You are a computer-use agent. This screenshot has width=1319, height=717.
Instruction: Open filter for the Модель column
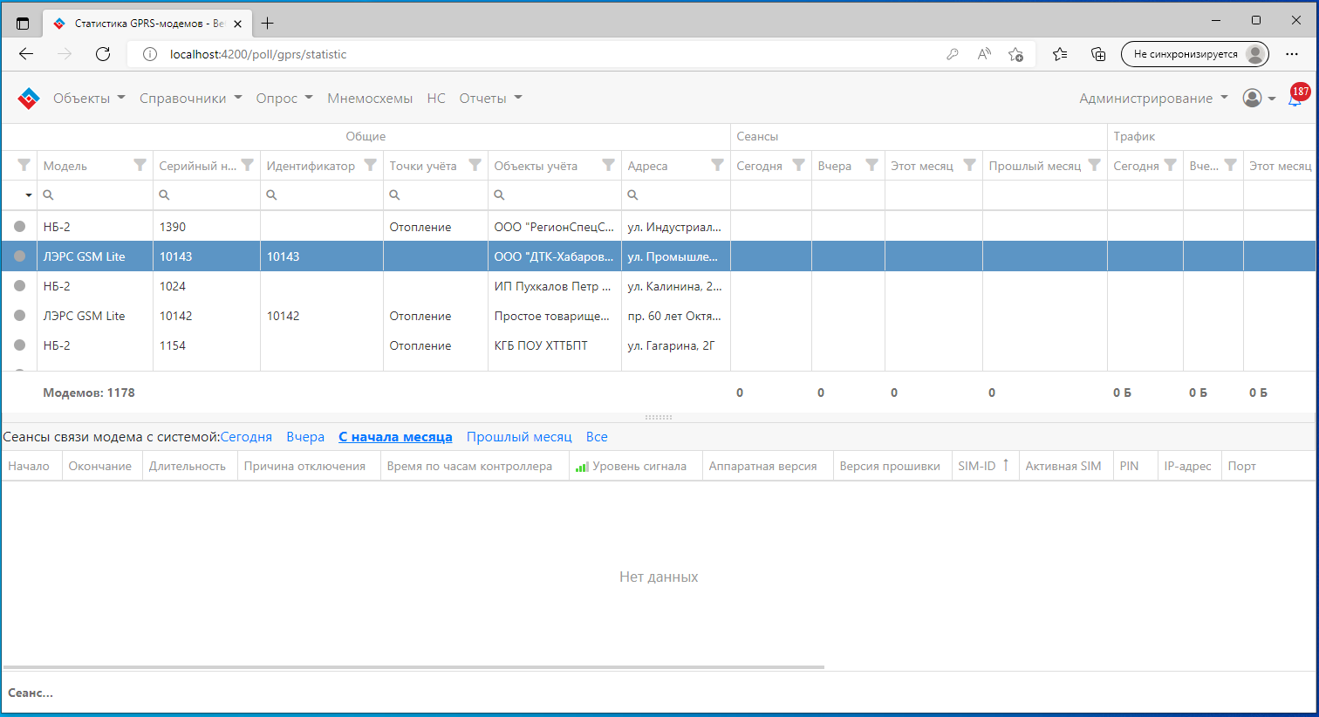140,166
